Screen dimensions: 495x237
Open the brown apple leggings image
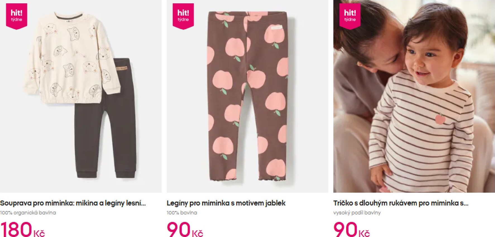[x=247, y=96]
